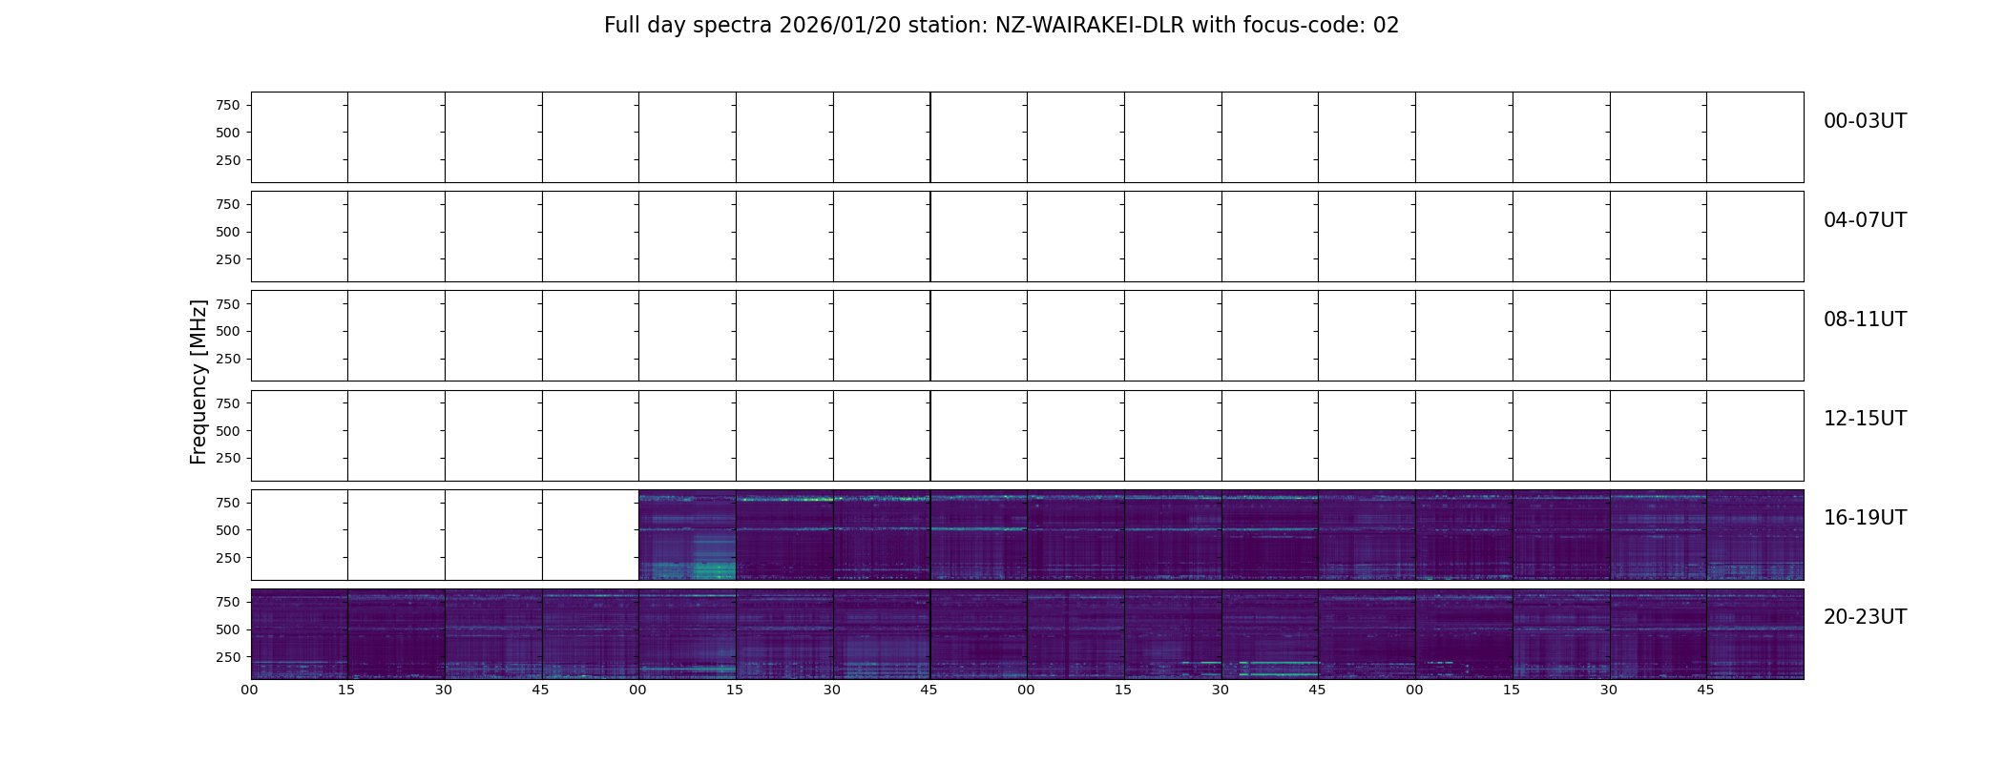Click the '500' tick label on the 16-19UT row

pos(228,530)
